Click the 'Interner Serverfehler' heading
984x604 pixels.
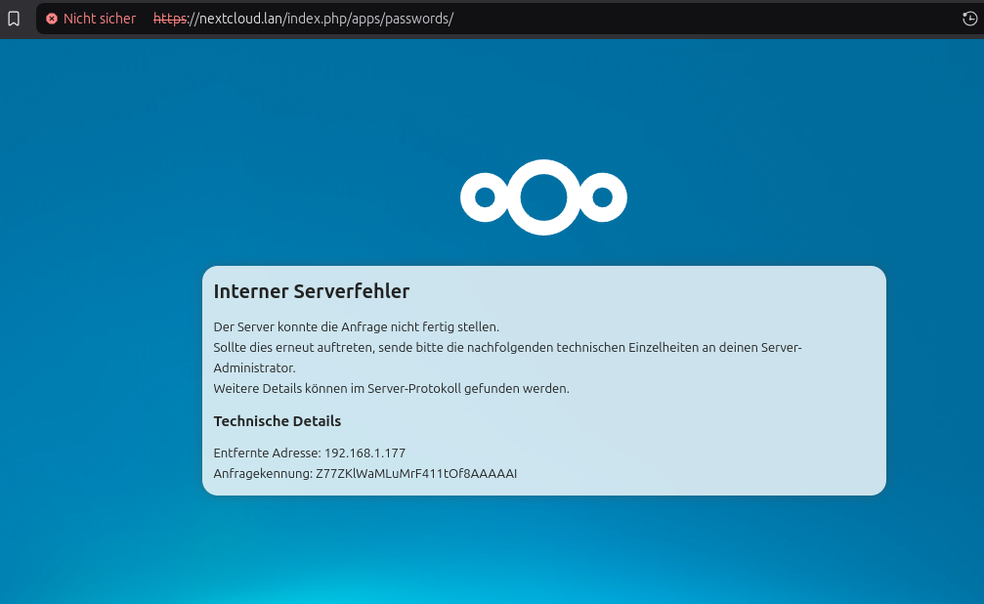[x=311, y=291]
